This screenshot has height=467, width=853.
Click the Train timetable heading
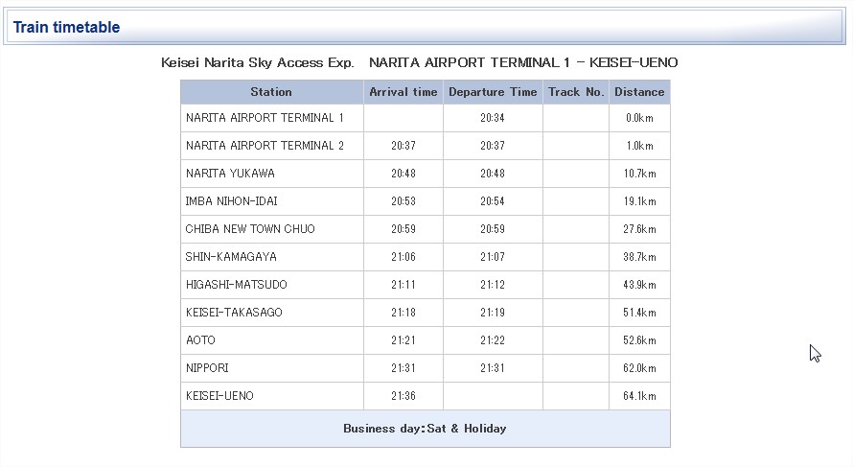point(66,27)
